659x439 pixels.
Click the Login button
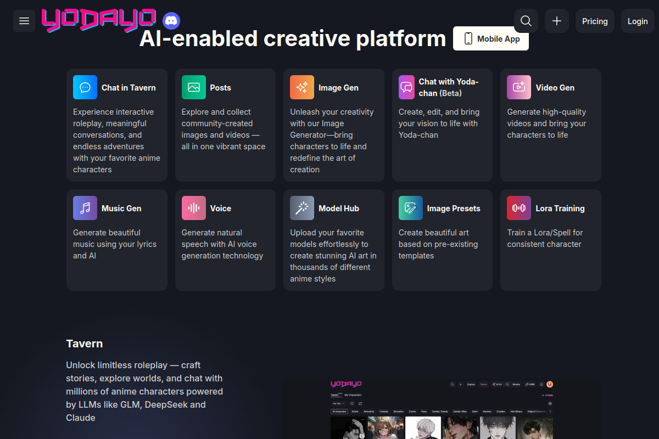click(638, 21)
